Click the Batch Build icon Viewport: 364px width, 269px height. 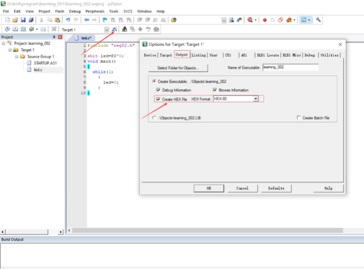click(31, 29)
